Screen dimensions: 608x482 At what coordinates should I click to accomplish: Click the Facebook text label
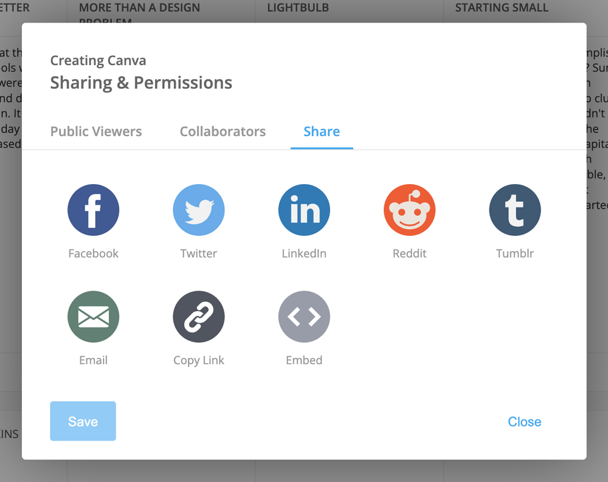tap(94, 253)
